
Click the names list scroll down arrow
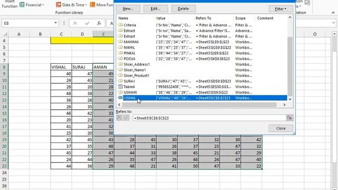click(290, 99)
